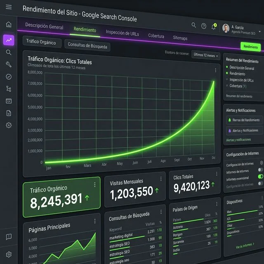The height and width of the screenshot is (264, 264).
Task: Click green bell icon in Rierras del Rendimiento
Action: (229, 120)
